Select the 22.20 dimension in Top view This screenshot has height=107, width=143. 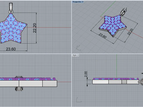[35, 28]
